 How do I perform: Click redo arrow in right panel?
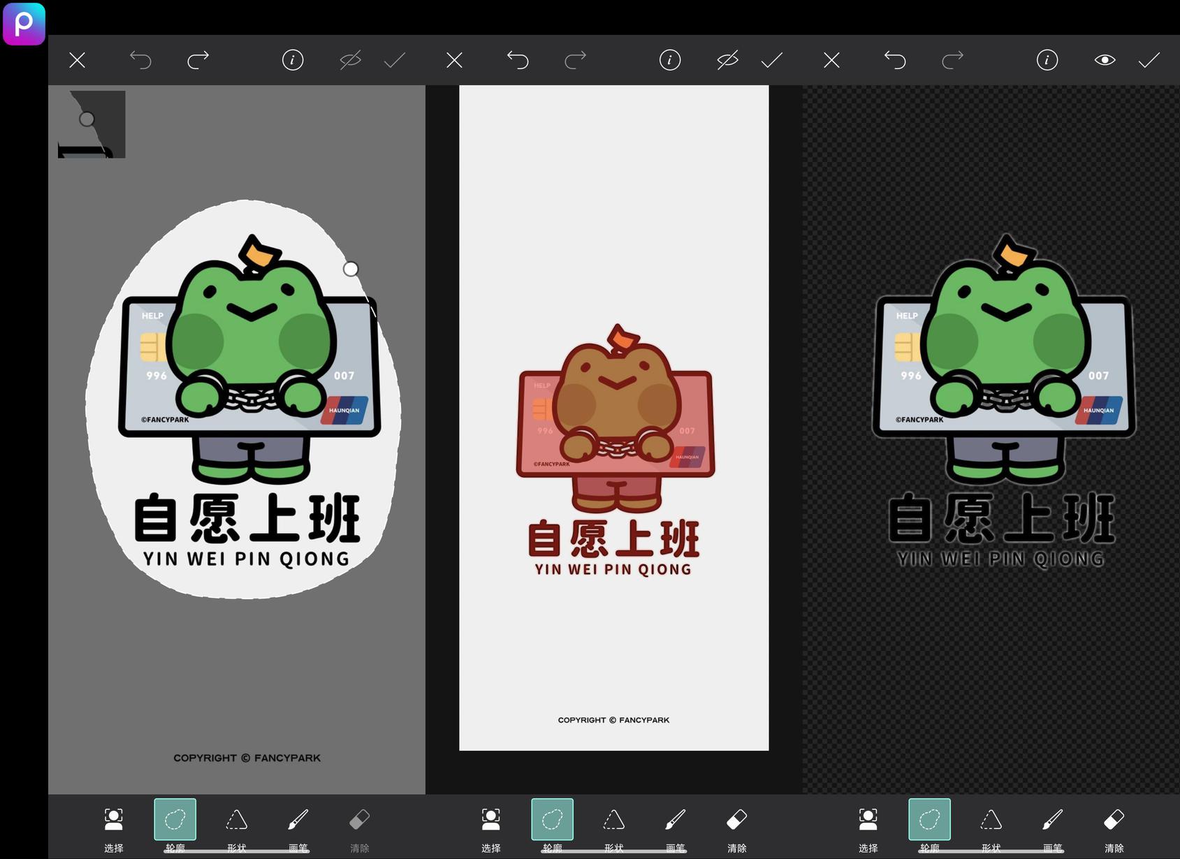(x=953, y=60)
